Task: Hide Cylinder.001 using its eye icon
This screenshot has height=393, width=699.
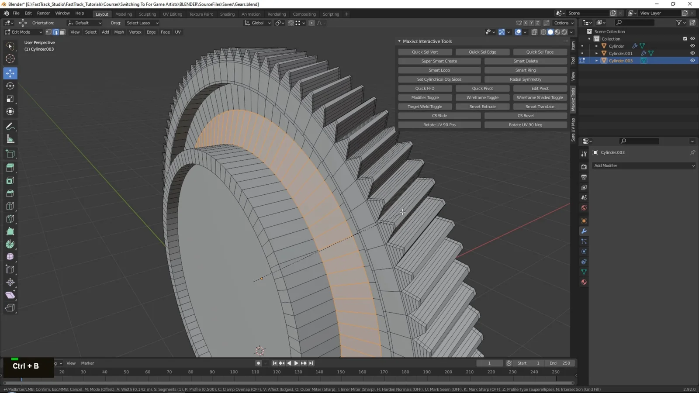Action: coord(692,53)
